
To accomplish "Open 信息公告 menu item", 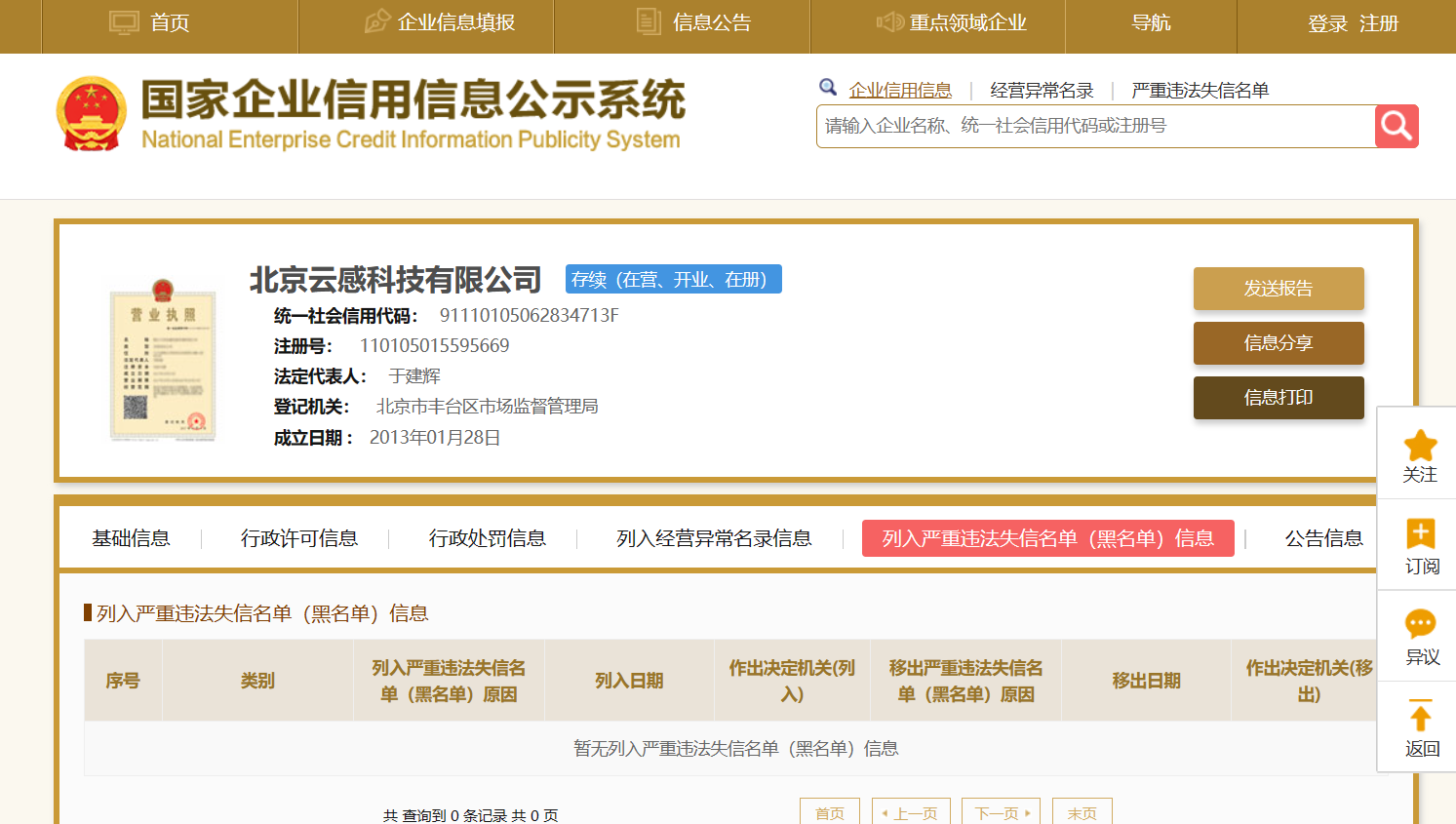I will 712,22.
